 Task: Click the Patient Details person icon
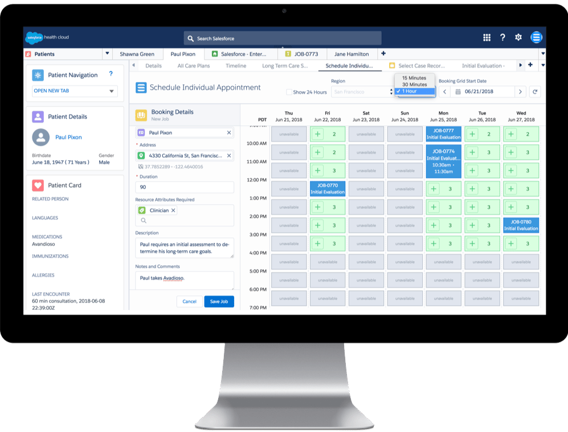coord(38,117)
